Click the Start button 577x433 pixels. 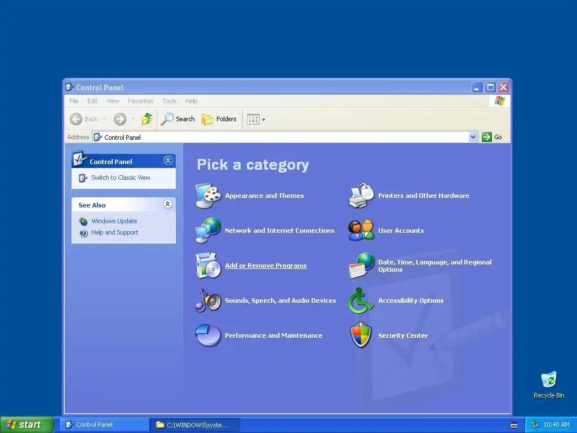[x=26, y=425]
